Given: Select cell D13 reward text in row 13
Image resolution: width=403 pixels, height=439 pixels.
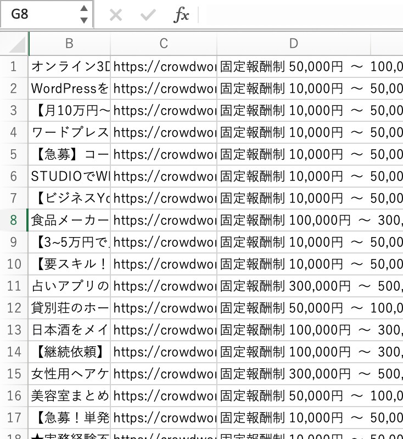Looking at the screenshot, I should [x=294, y=330].
